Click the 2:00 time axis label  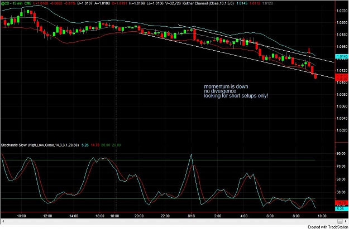click(218, 216)
